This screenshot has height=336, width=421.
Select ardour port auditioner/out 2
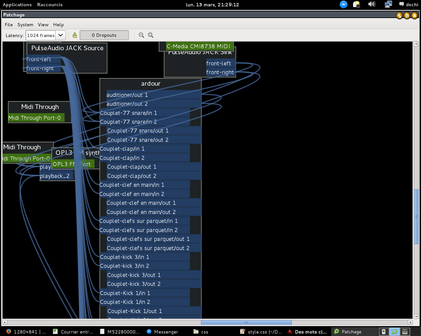(154, 104)
